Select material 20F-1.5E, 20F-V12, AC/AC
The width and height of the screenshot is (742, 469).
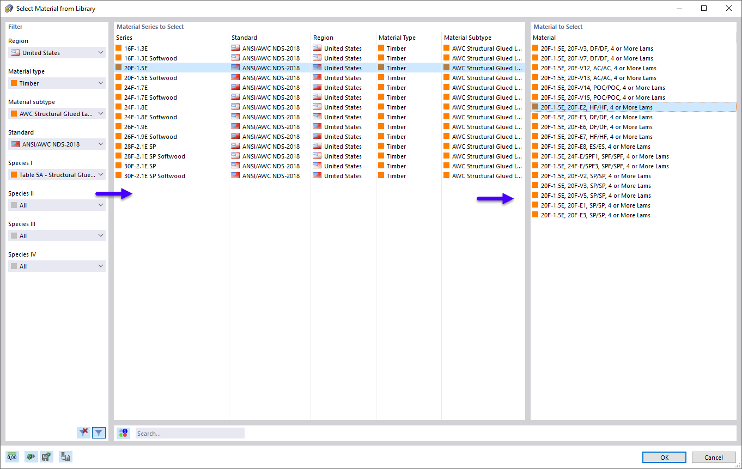click(634, 68)
